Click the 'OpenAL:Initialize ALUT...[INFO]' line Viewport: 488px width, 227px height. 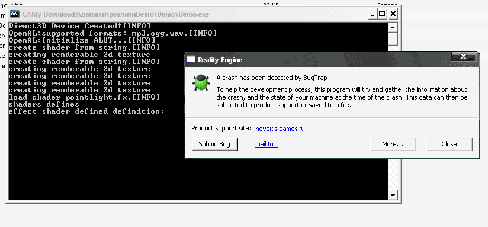click(82, 40)
